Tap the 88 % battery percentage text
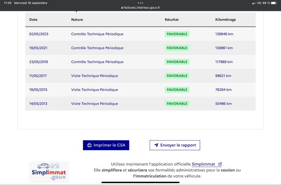This screenshot has height=185, width=281. tap(266, 3)
